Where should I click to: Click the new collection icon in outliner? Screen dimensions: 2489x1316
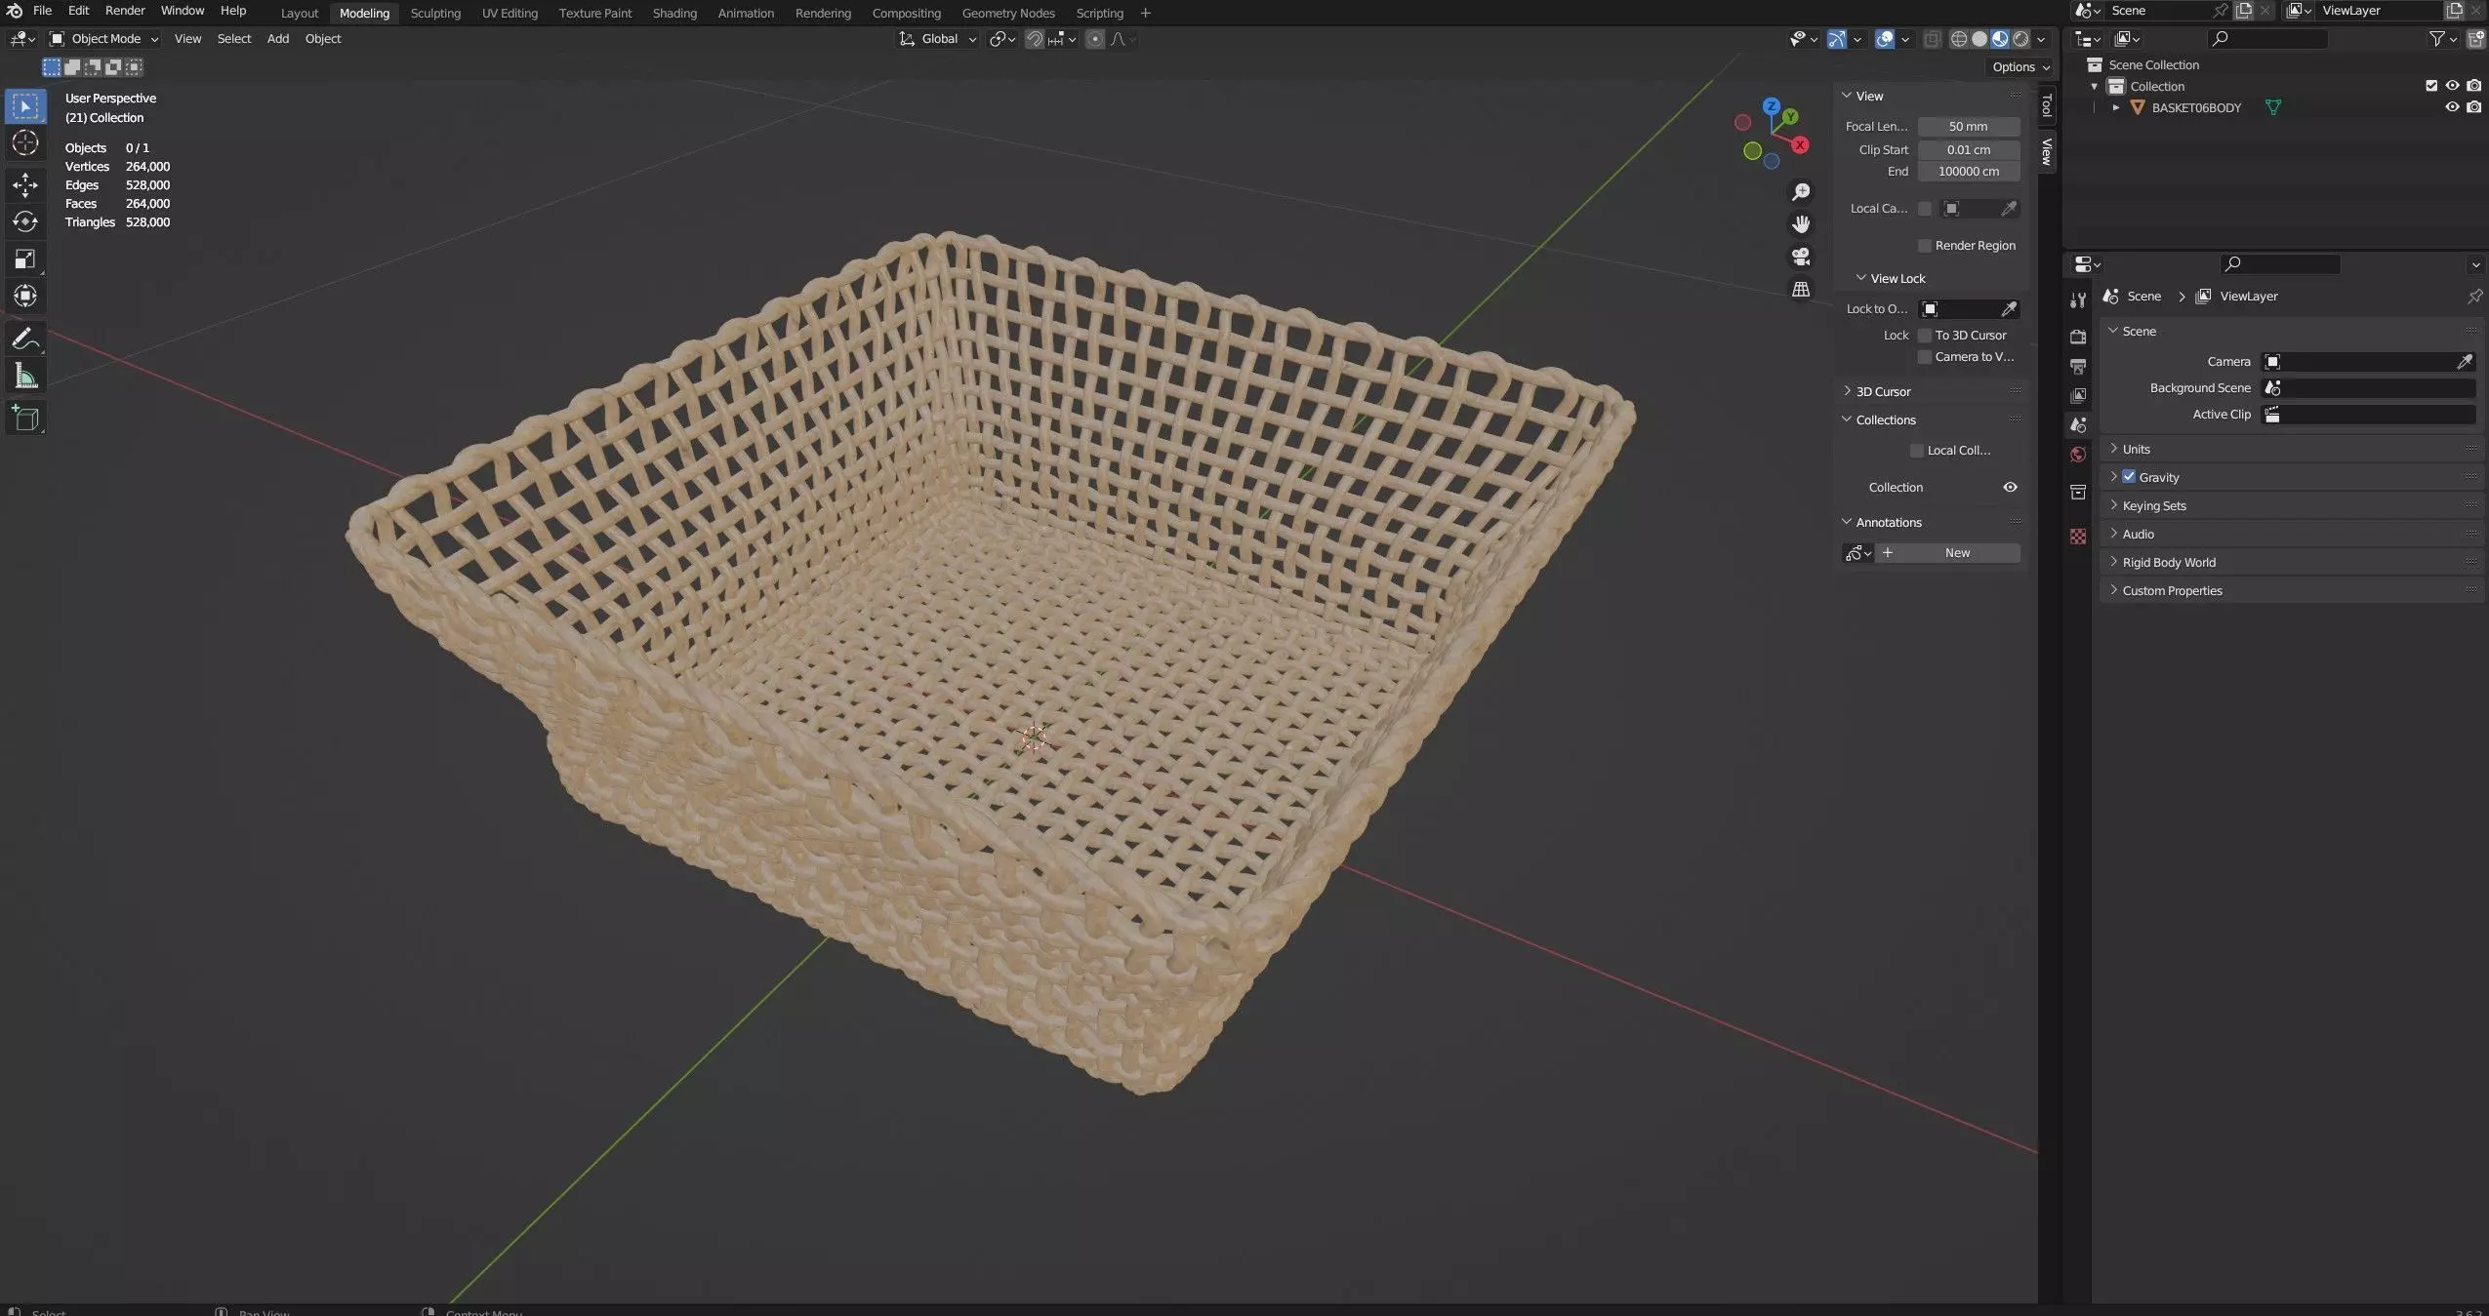coord(2476,39)
